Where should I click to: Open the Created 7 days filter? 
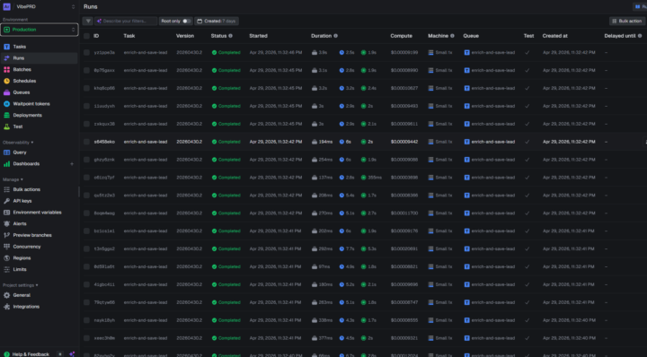click(217, 21)
